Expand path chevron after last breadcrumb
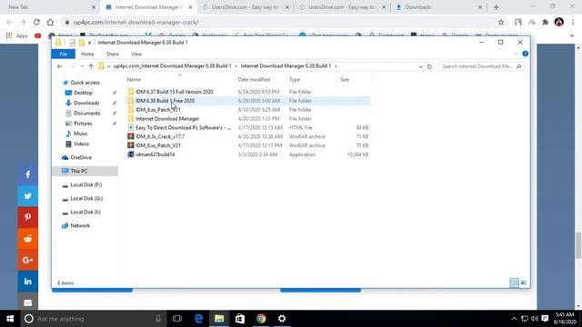The height and width of the screenshot is (327, 582). [x=336, y=66]
